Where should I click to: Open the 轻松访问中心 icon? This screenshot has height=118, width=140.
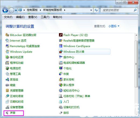coord(61,91)
